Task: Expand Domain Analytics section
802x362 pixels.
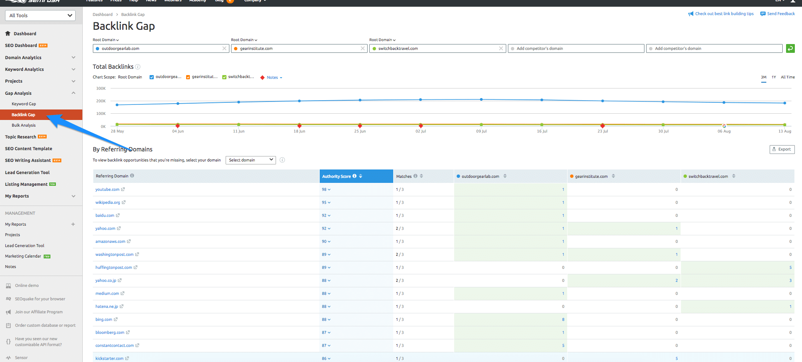Action: (x=74, y=57)
